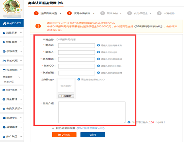
Task: Click info icon next to 联系邮箱 field
Action: tap(98, 73)
